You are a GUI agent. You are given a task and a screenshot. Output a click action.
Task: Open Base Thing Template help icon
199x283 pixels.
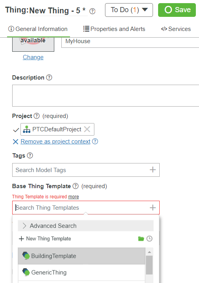76,186
